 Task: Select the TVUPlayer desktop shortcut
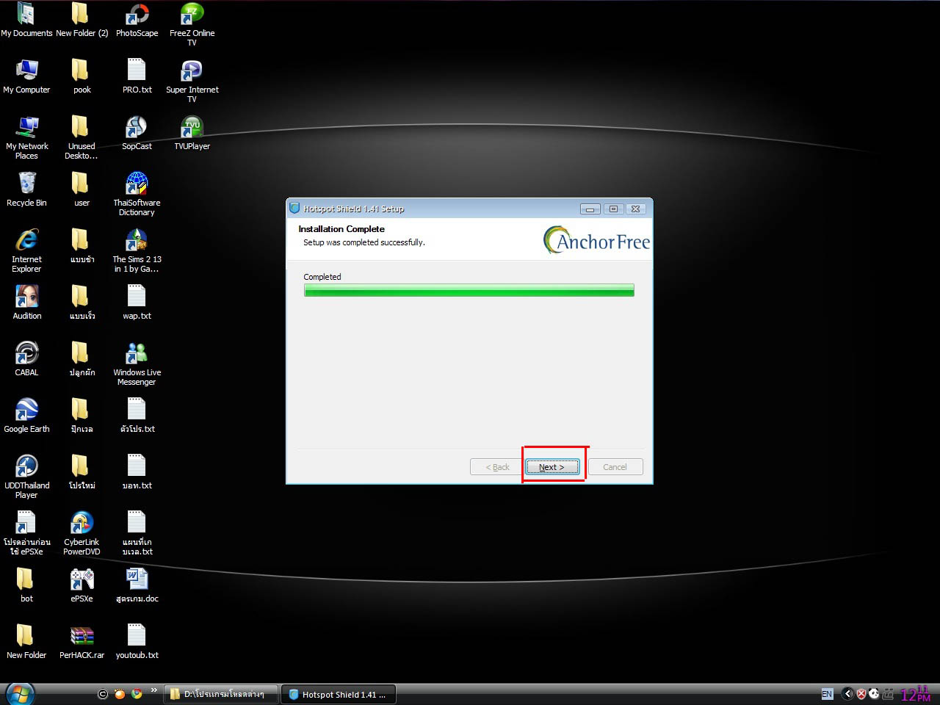tap(192, 133)
